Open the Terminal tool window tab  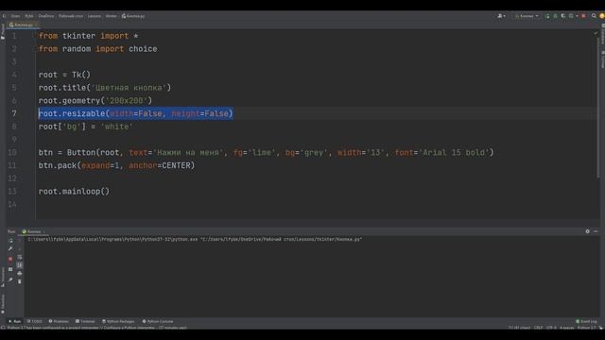click(85, 321)
